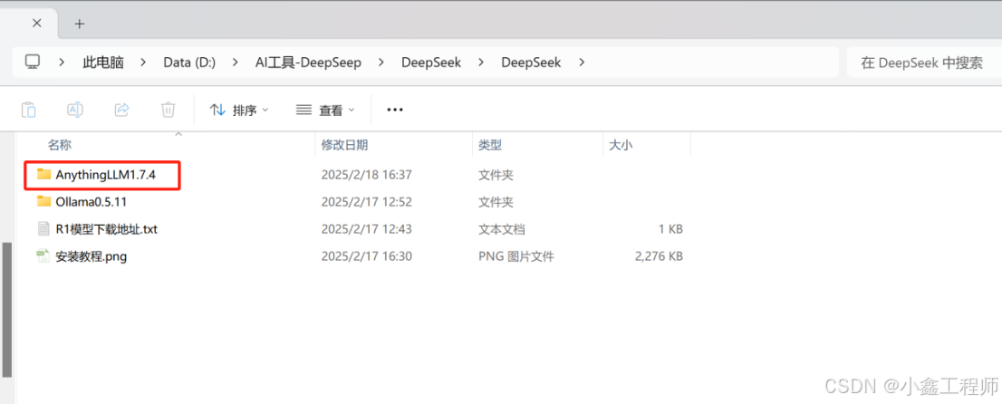Image resolution: width=1002 pixels, height=404 pixels.
Task: Click the date 2025/2/17 12:43
Action: click(366, 229)
